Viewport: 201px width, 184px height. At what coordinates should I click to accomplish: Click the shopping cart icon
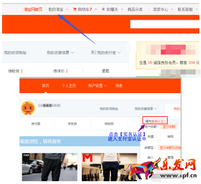tap(75, 9)
